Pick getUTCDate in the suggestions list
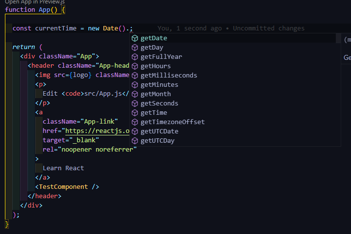Screen dimensions: 351x234 click(159, 131)
